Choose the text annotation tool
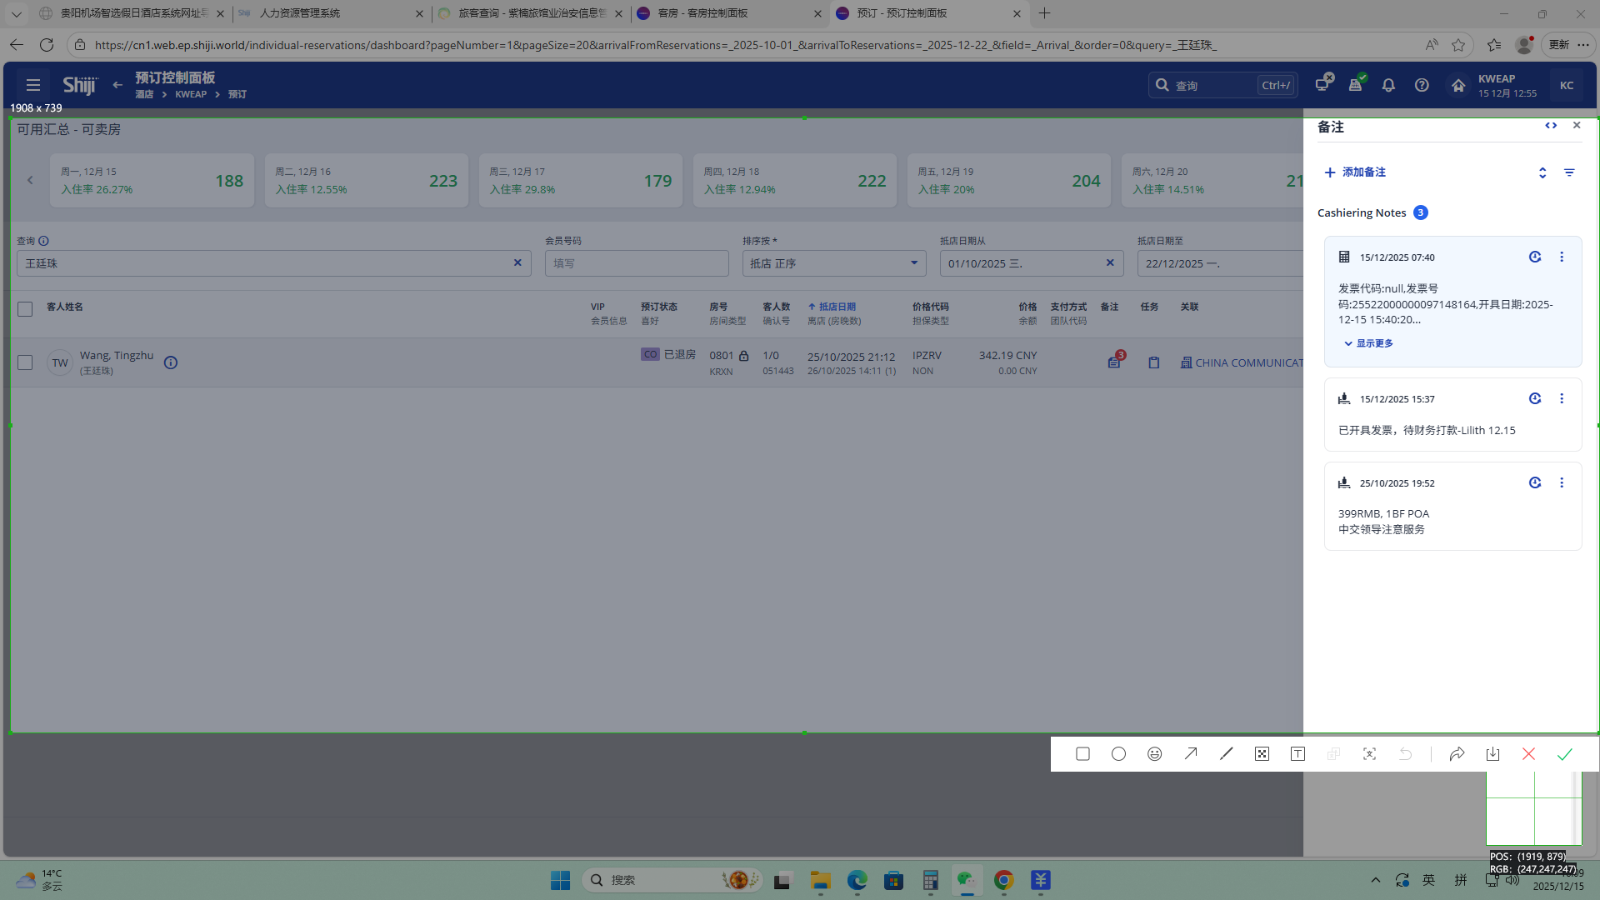This screenshot has width=1600, height=900. (1297, 754)
